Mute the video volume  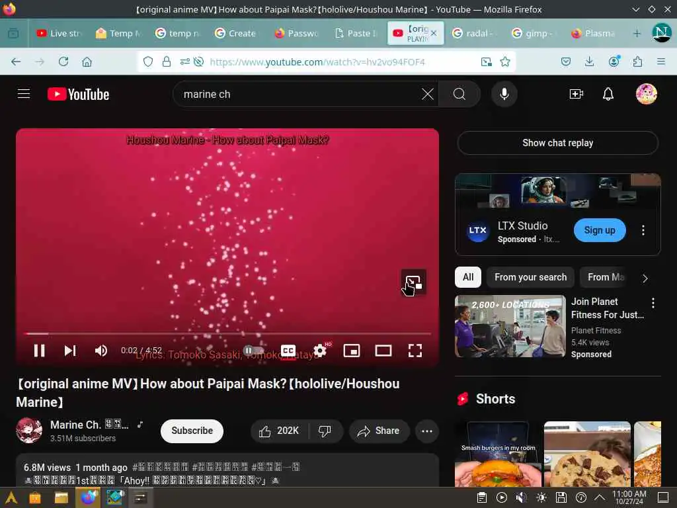[101, 351]
